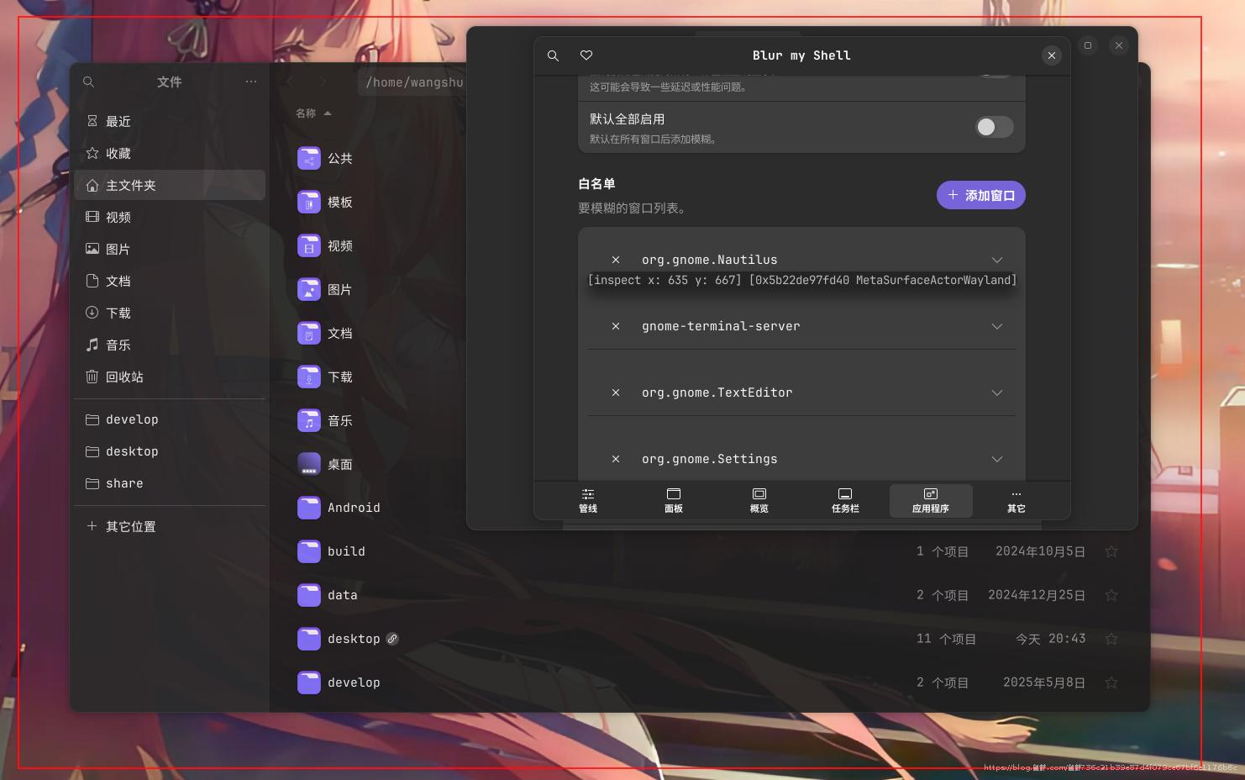1245x780 pixels.
Task: Switch to the 面板 tab
Action: [x=674, y=500]
